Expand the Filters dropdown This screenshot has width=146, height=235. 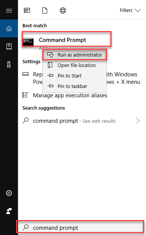point(130,10)
